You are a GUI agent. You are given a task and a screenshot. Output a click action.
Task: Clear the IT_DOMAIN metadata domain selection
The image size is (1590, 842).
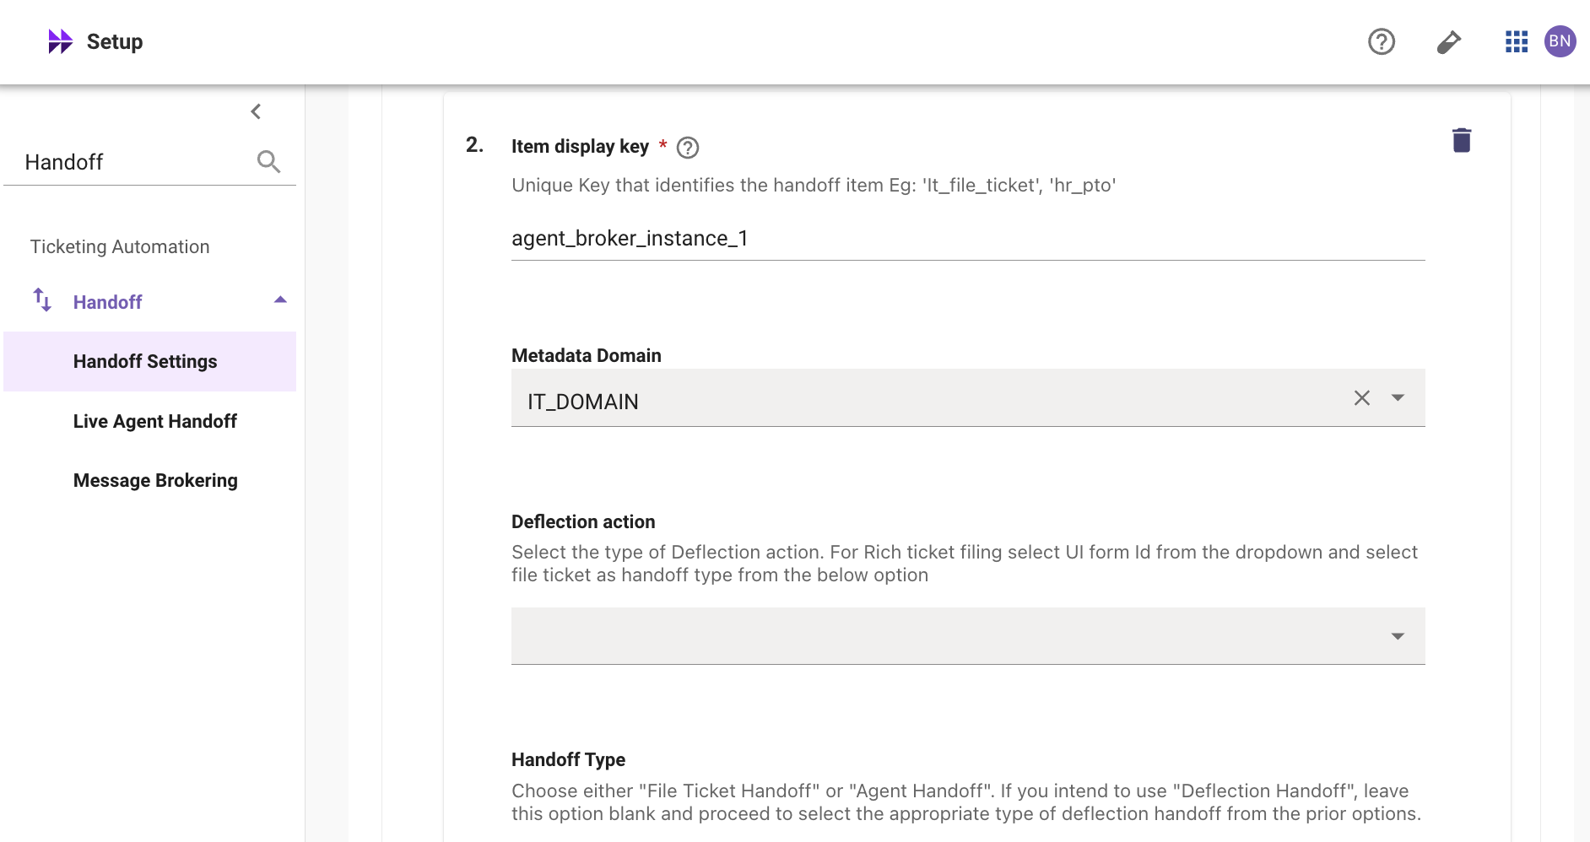tap(1361, 398)
